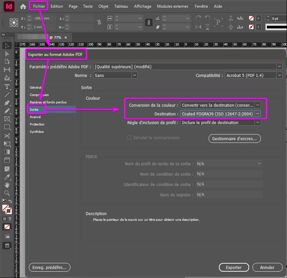Open the Conversion de la couleur dropdown
This screenshot has width=287, height=278.
220,105
